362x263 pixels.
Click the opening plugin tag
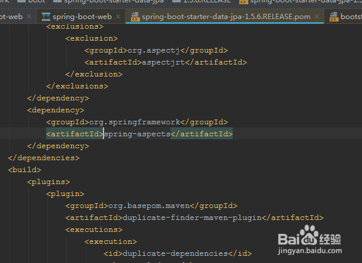coord(65,194)
